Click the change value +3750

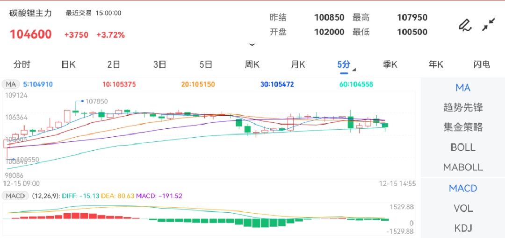(76, 35)
